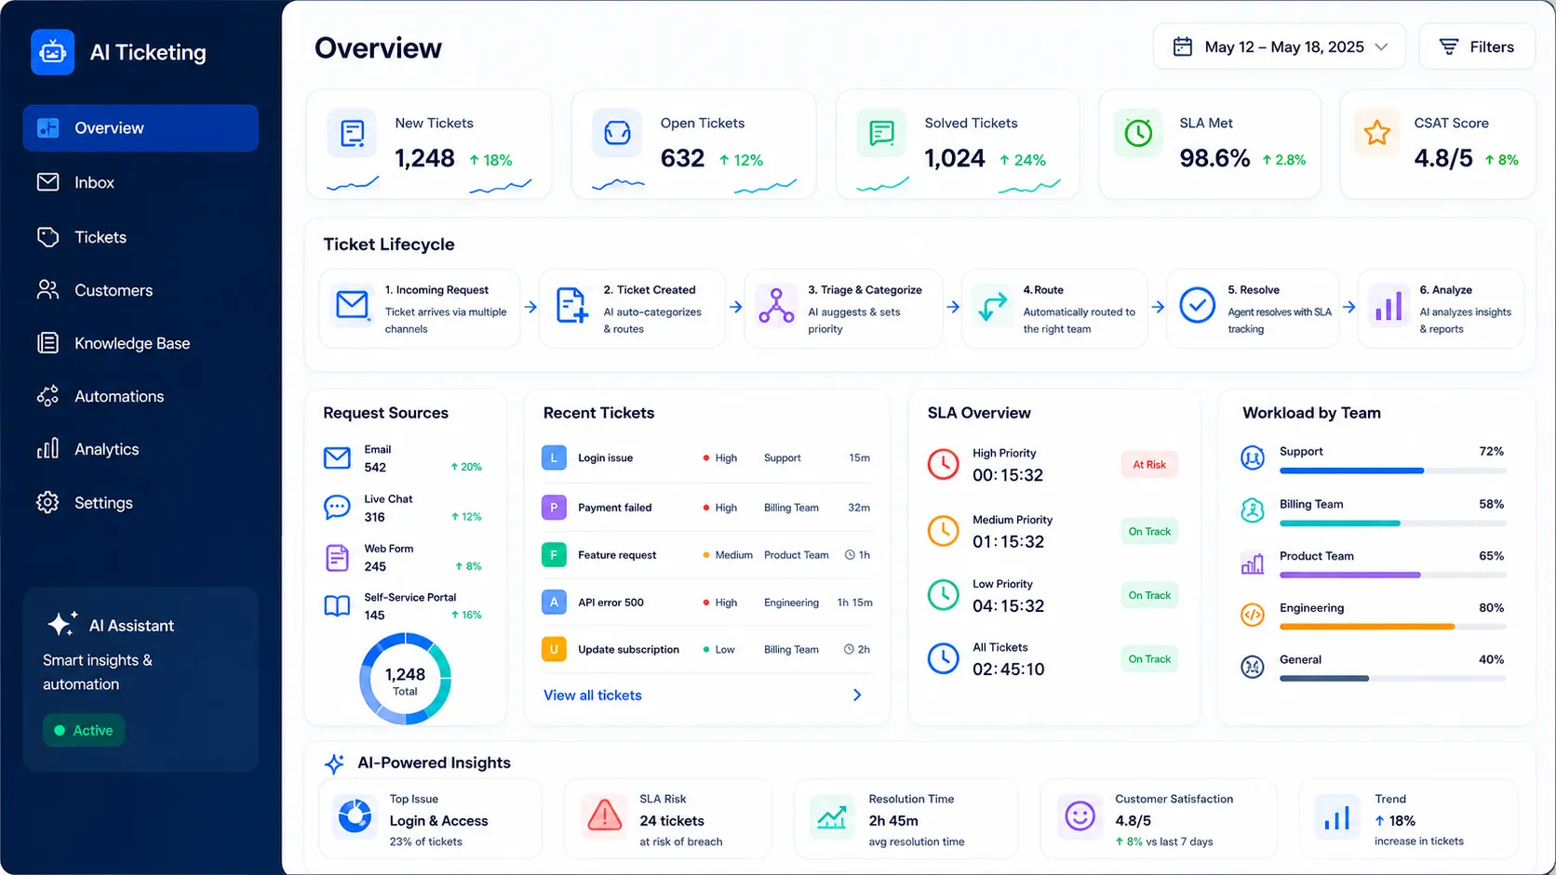Click the Filters button
This screenshot has height=875, width=1556.
[1477, 46]
